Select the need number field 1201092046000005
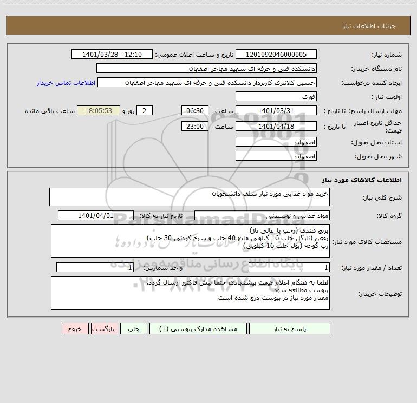This screenshot has height=403, width=417. click(x=276, y=54)
